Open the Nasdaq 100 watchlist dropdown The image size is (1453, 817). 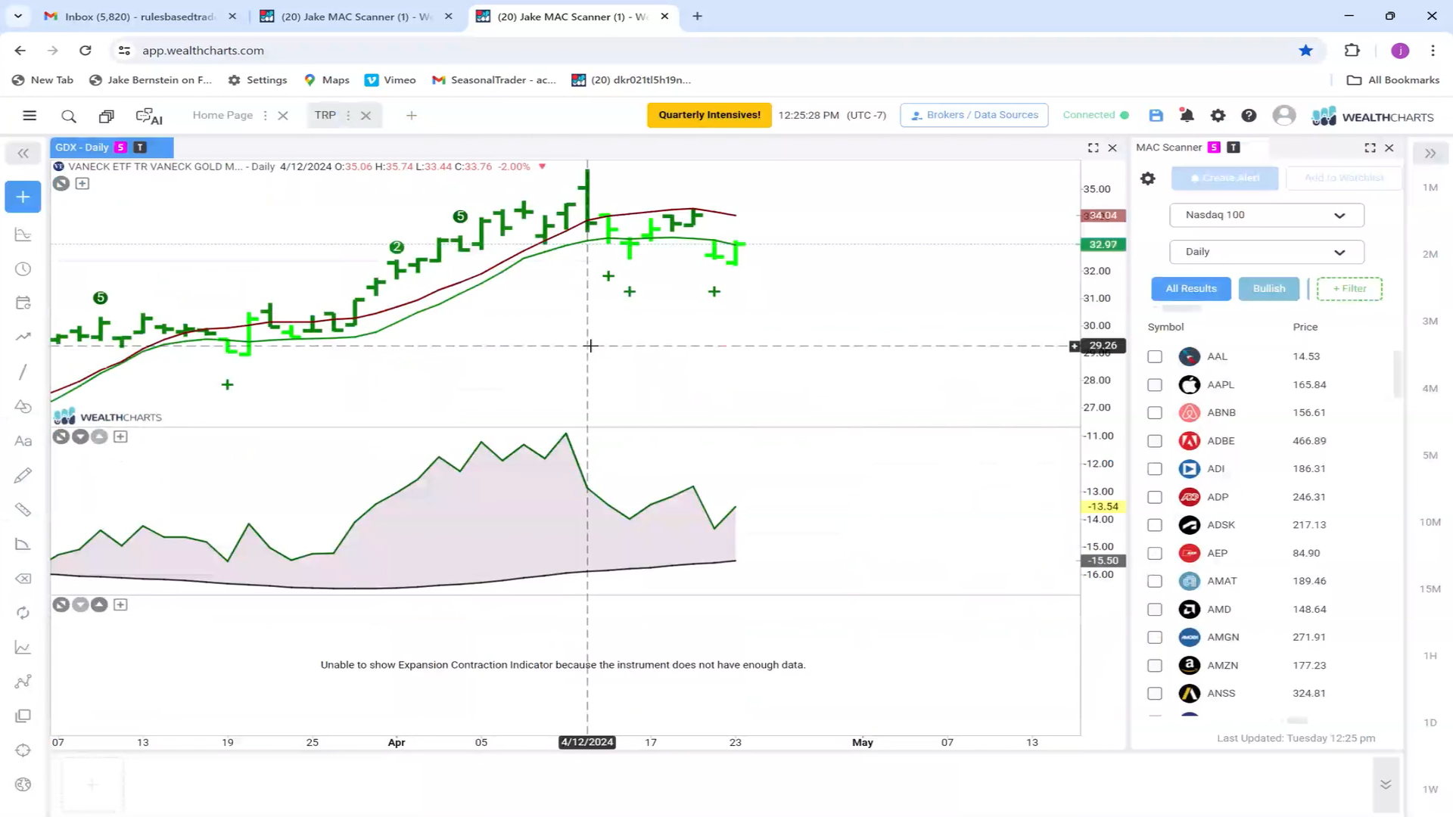click(x=1266, y=215)
